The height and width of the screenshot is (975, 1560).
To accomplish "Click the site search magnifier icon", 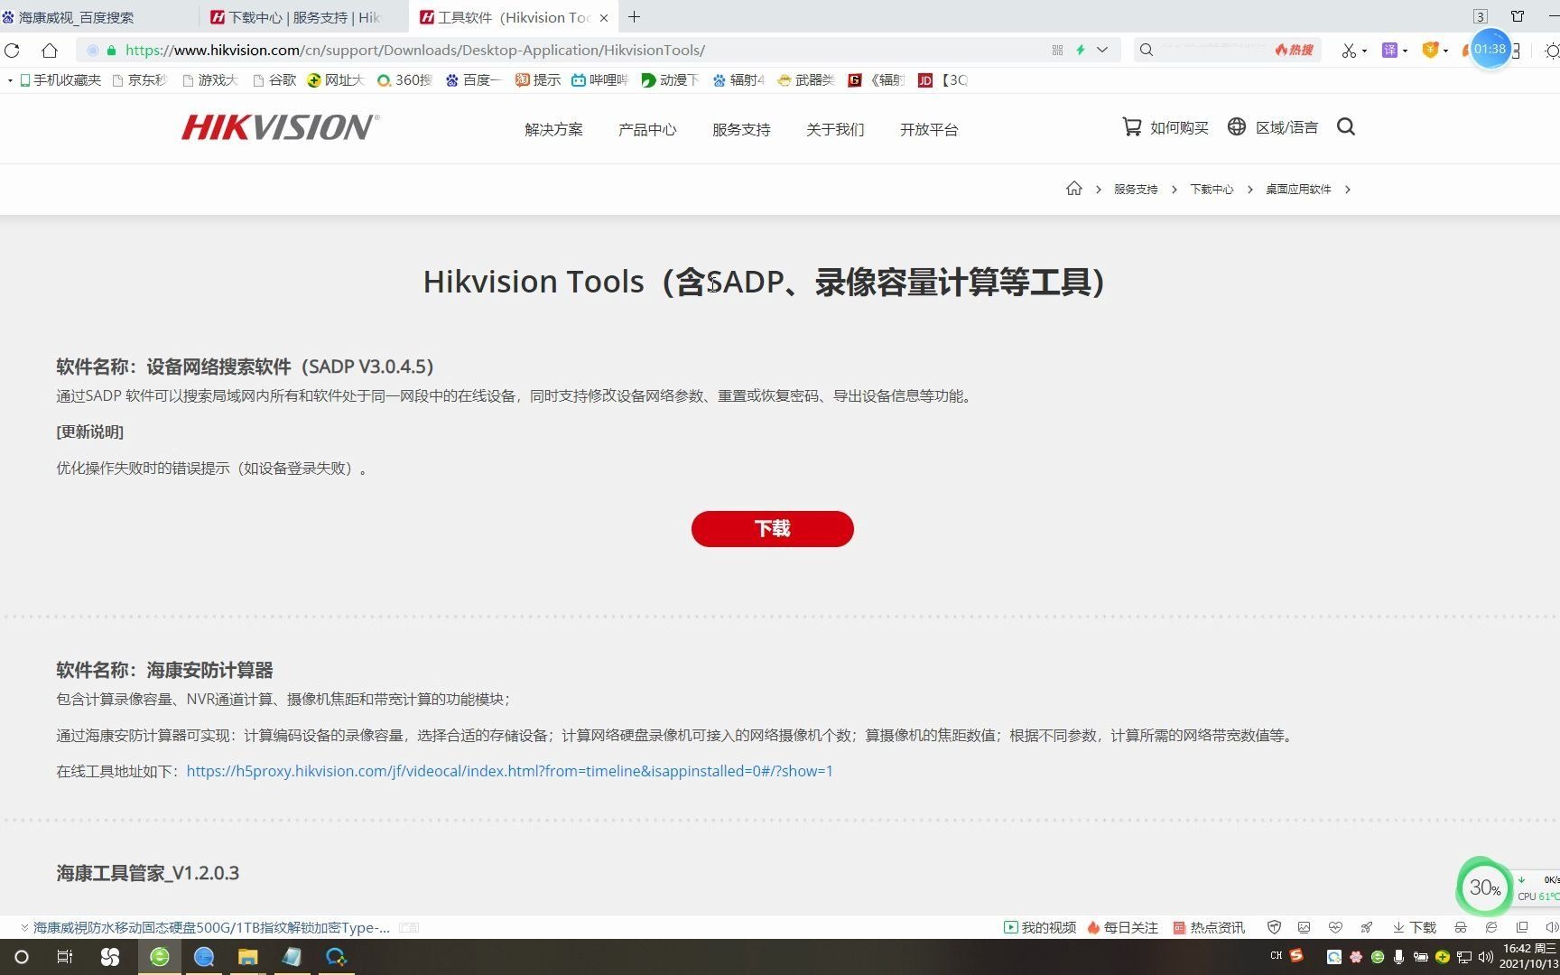I will coord(1346,126).
